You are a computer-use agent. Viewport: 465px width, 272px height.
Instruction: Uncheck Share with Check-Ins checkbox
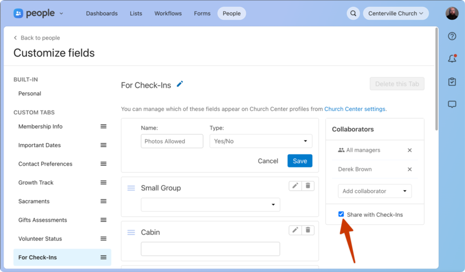coord(341,214)
